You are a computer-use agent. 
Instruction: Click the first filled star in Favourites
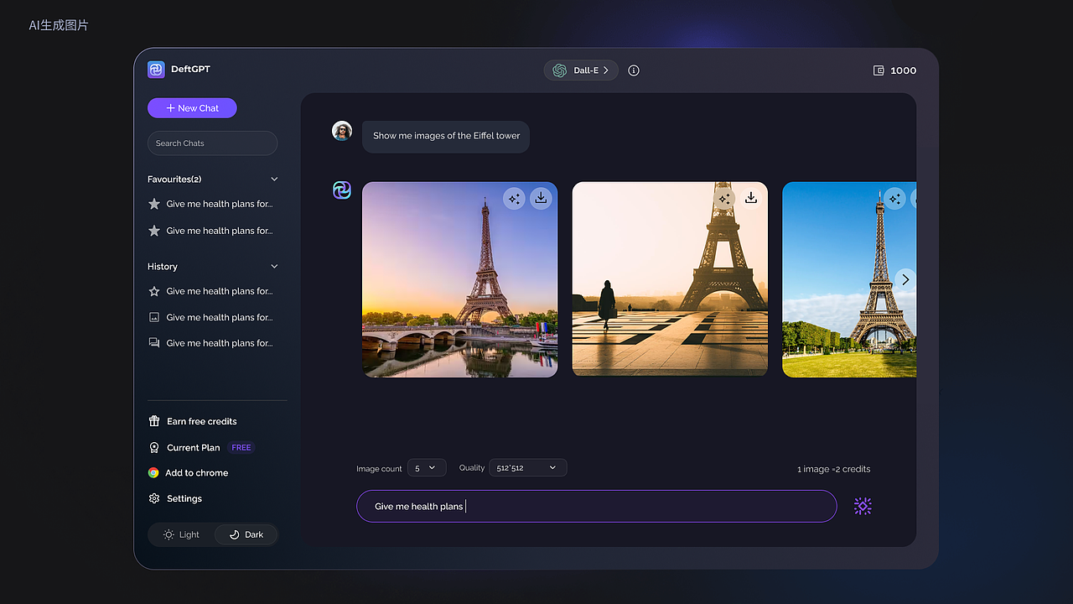tap(154, 204)
